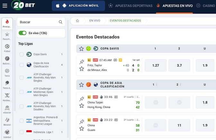Click the home breadcrumb icon
This screenshot has width=216, height=140.
tap(77, 21)
